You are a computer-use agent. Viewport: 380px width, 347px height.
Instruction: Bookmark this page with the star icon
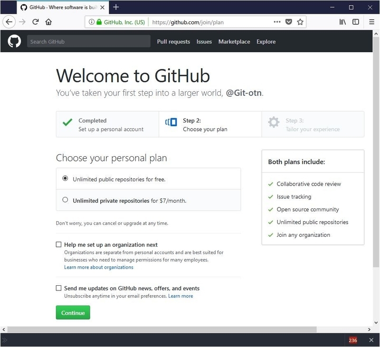click(x=300, y=22)
